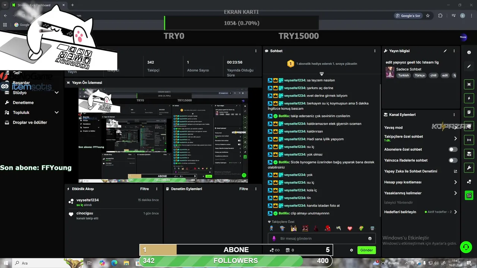Collapse the gift banner with down arrow
This screenshot has height=268, width=477.
click(322, 74)
